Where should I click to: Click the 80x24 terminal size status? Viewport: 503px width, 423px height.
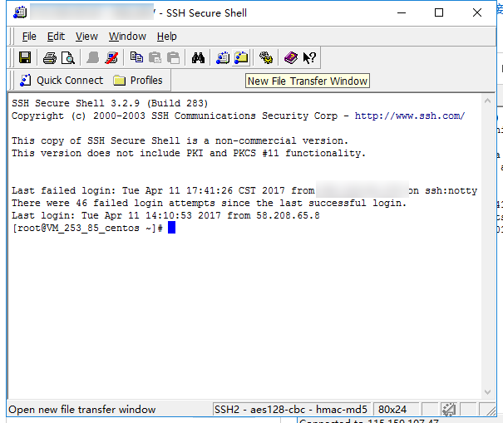[x=396, y=410]
